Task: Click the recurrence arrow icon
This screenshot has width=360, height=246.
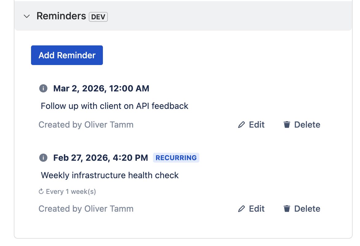Action: [x=41, y=192]
